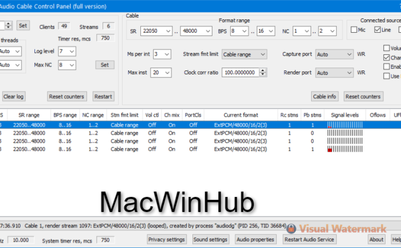This screenshot has height=248, width=401.
Task: Click the Set button next to Max NC
Action: 105,65
